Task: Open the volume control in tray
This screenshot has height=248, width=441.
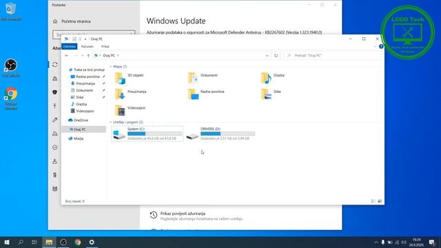Action: point(403,242)
